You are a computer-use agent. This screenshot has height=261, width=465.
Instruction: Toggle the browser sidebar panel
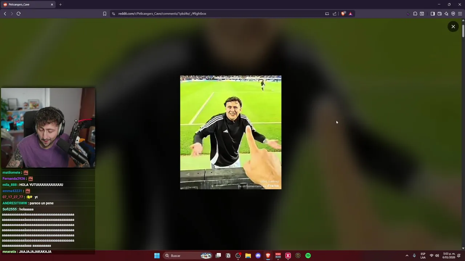point(433,14)
